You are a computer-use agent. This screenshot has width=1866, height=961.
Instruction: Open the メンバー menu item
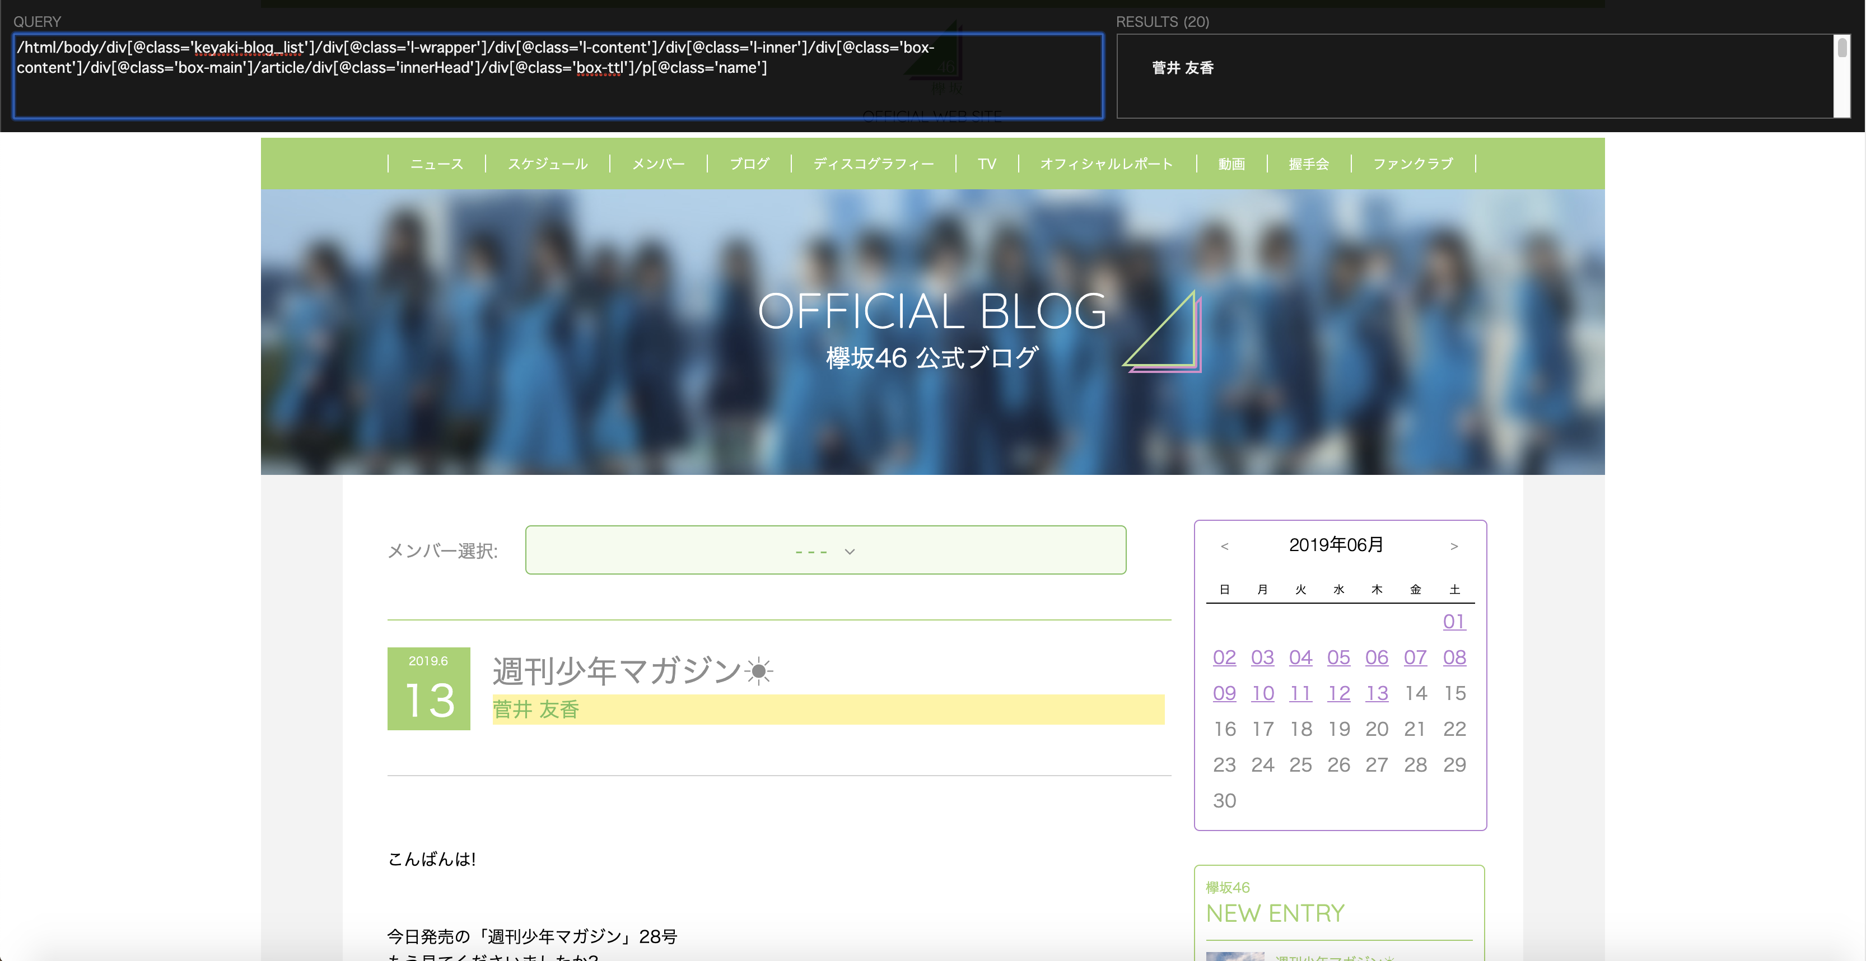[657, 164]
